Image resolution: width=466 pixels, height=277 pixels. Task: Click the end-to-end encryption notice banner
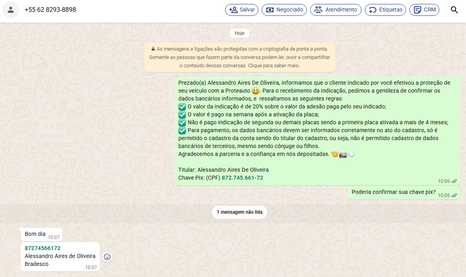(x=239, y=57)
